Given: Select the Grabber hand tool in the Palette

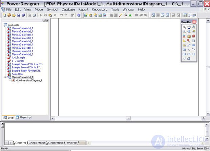Looking at the screenshot, I should point(189,27).
